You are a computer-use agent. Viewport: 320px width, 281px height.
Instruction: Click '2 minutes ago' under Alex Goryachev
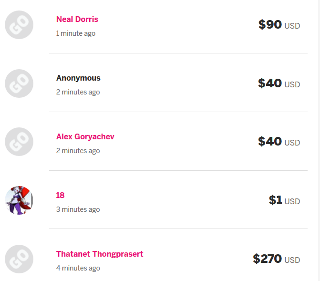(x=78, y=151)
